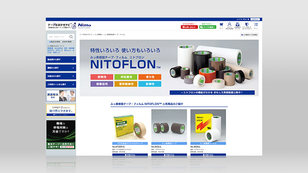Click the Nitto logo

tap(84, 25)
